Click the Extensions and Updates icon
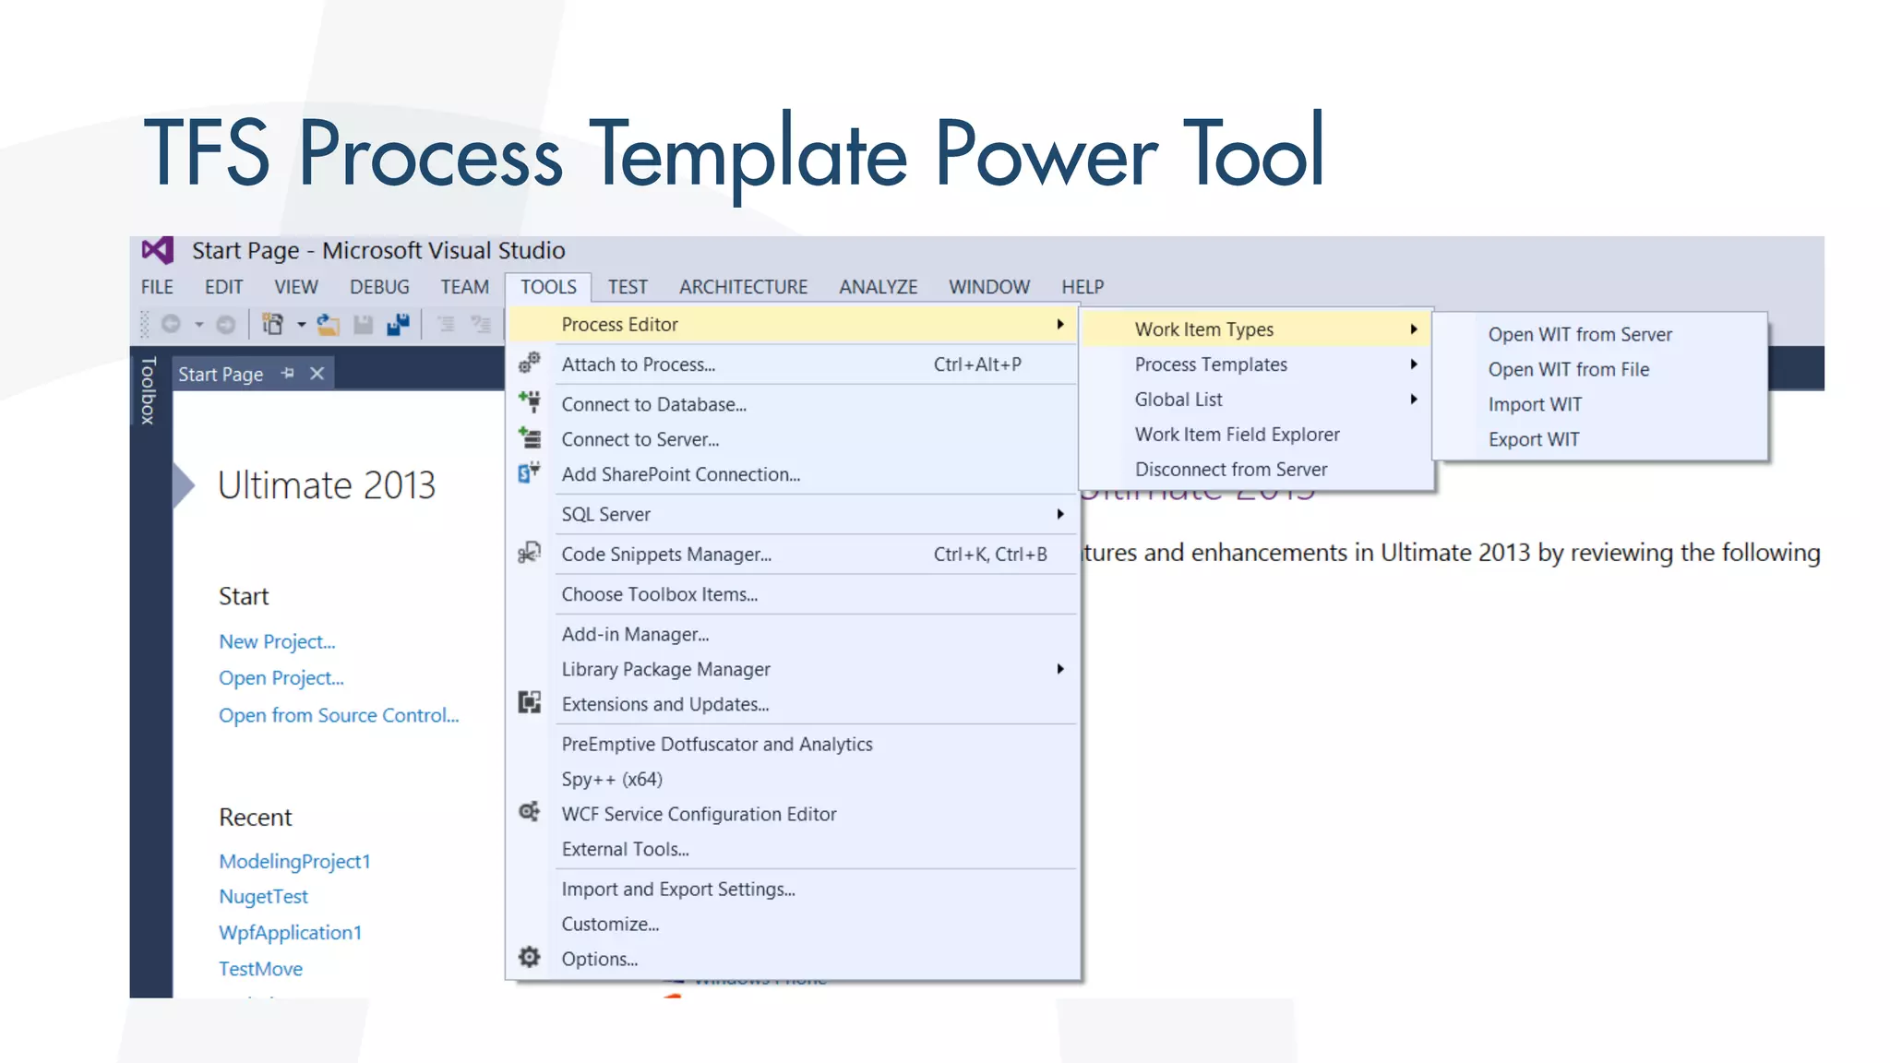The image size is (1890, 1063). pos(529,703)
